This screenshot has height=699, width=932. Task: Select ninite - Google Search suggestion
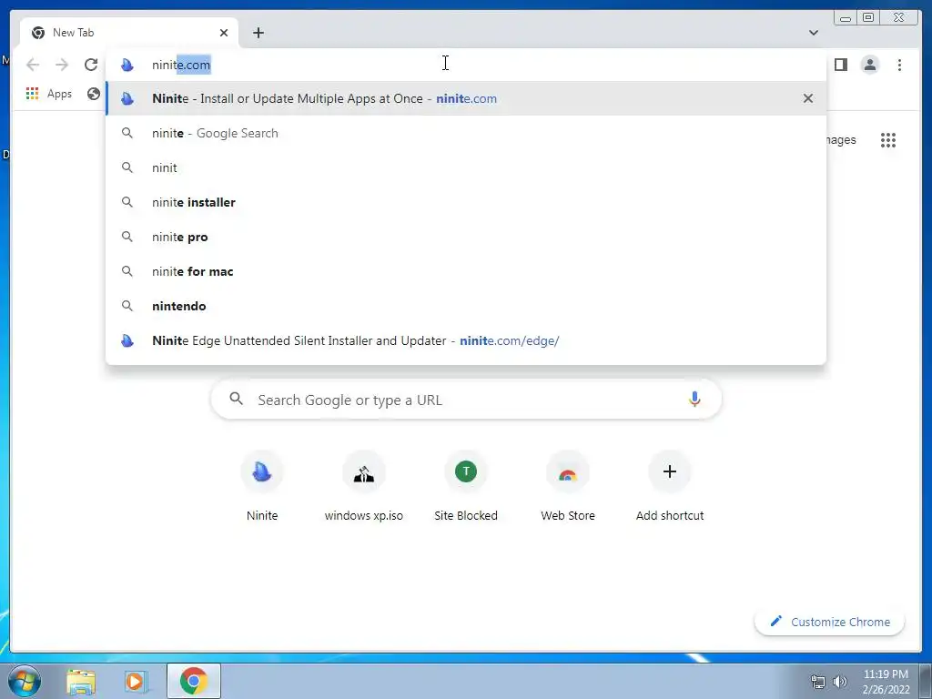(466, 133)
